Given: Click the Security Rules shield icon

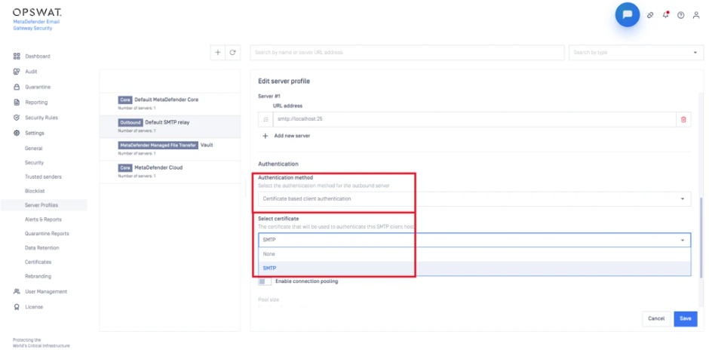Looking at the screenshot, I should pos(17,118).
